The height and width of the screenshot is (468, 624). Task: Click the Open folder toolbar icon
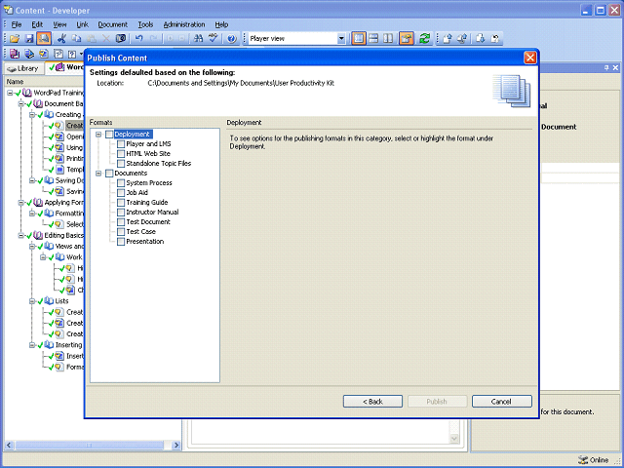click(x=15, y=39)
